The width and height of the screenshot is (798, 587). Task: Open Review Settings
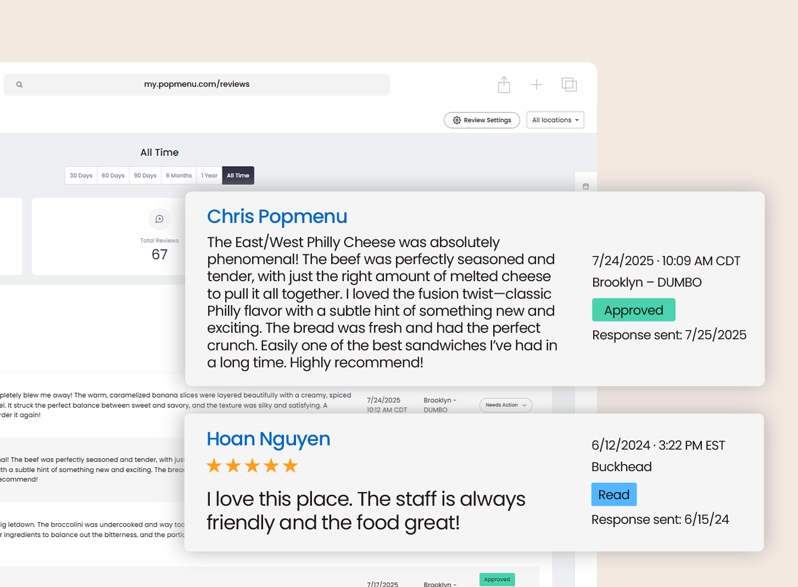482,120
